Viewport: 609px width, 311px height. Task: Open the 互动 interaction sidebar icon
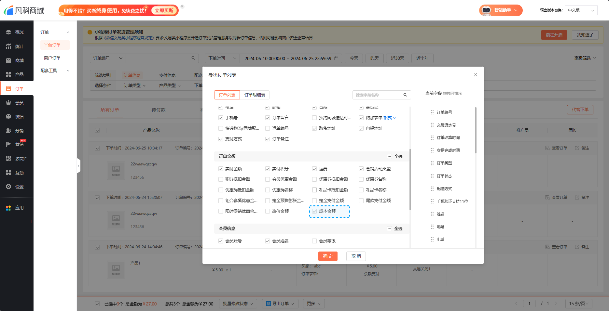(x=8, y=173)
